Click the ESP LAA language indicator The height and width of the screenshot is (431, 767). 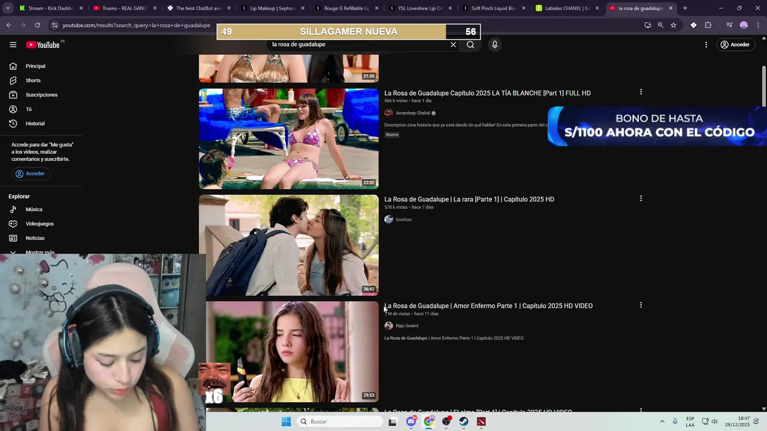[x=690, y=421]
